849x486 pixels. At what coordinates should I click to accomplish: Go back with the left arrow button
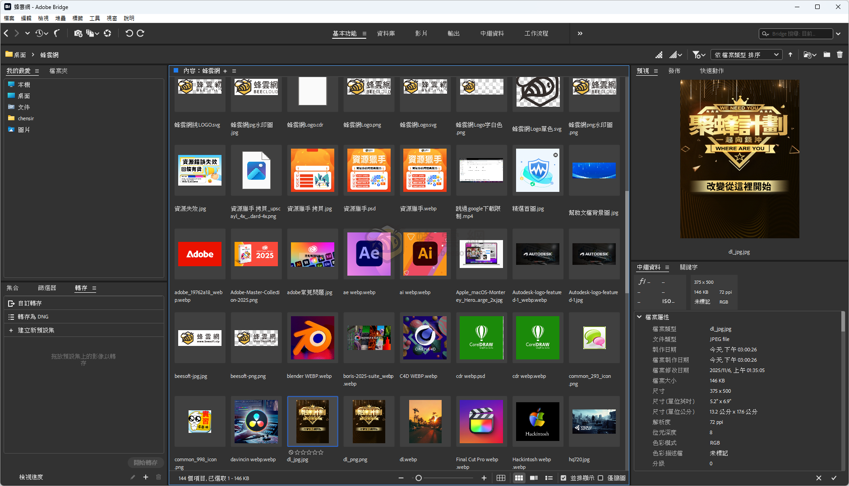[x=6, y=33]
